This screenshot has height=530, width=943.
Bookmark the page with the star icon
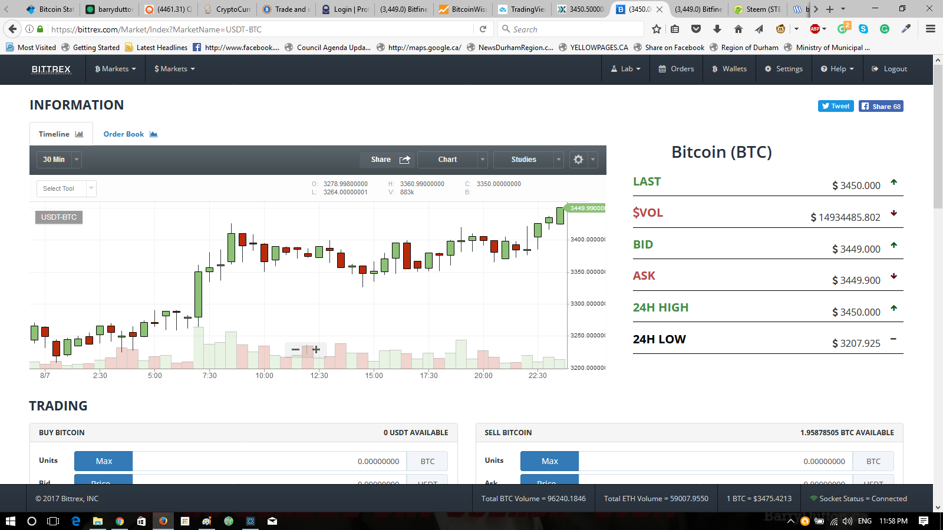tap(657, 29)
